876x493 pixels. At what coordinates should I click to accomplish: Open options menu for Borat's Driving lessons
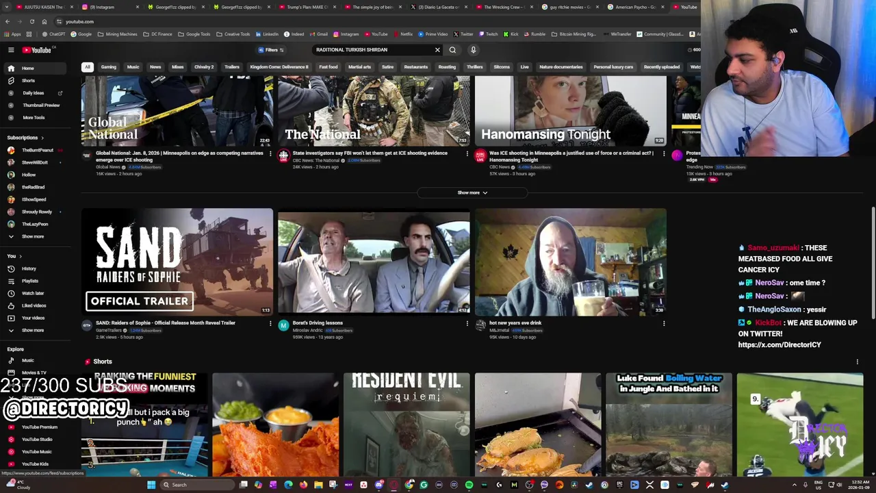467,323
